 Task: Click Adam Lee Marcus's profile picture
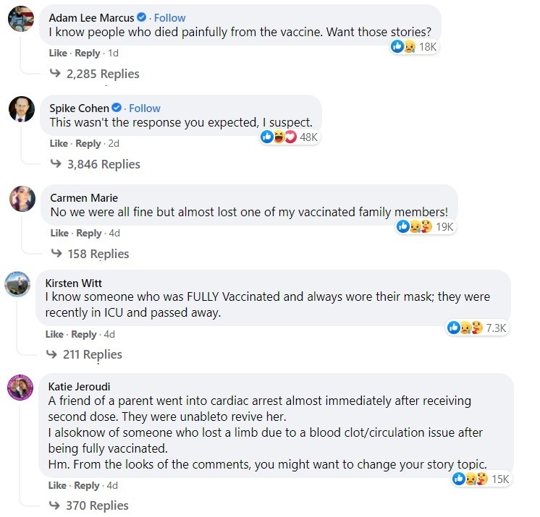coord(21,20)
